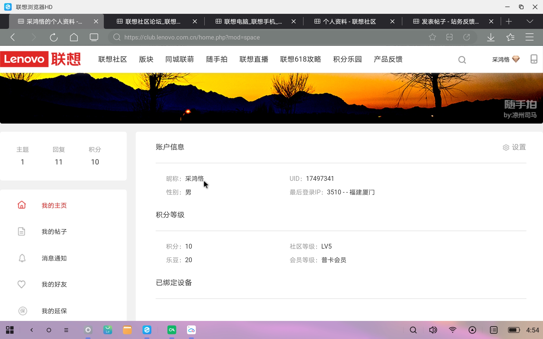The width and height of the screenshot is (543, 339).
Task: Click the 保 badge icon beside 我的延保
Action: tap(23, 311)
